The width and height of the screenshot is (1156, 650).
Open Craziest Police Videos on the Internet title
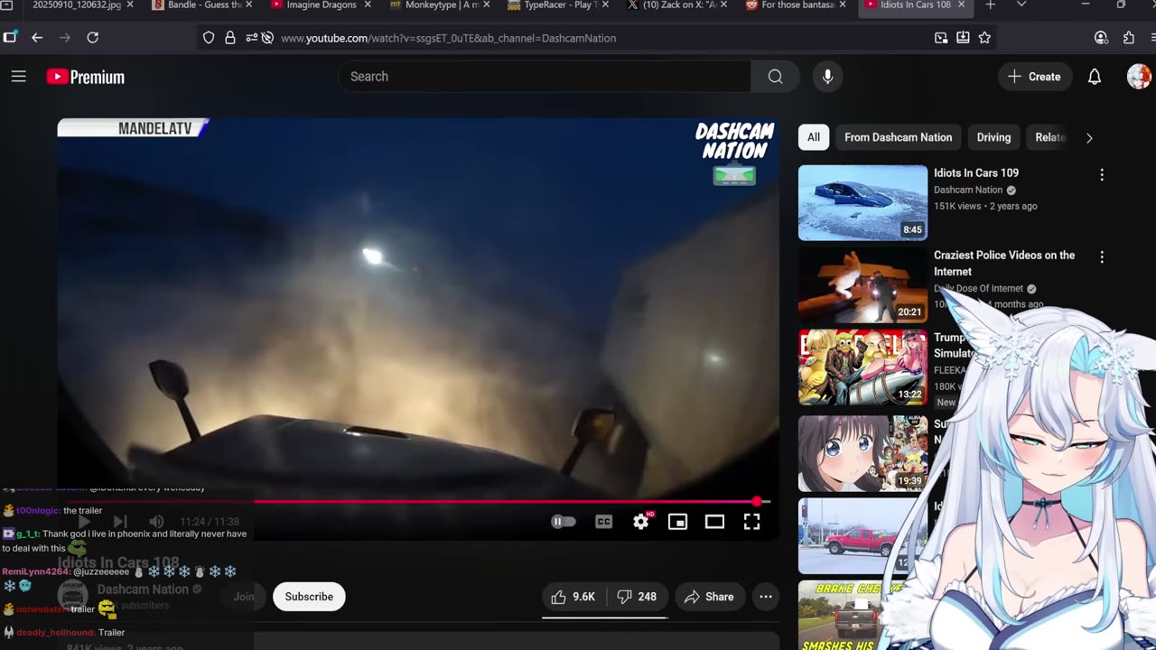pyautogui.click(x=1004, y=263)
